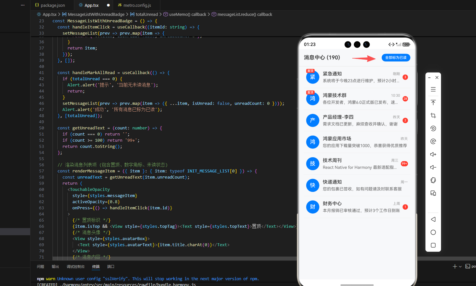The height and width of the screenshot is (286, 476).
Task: Close the emulator toolbar panel
Action: 437,78
